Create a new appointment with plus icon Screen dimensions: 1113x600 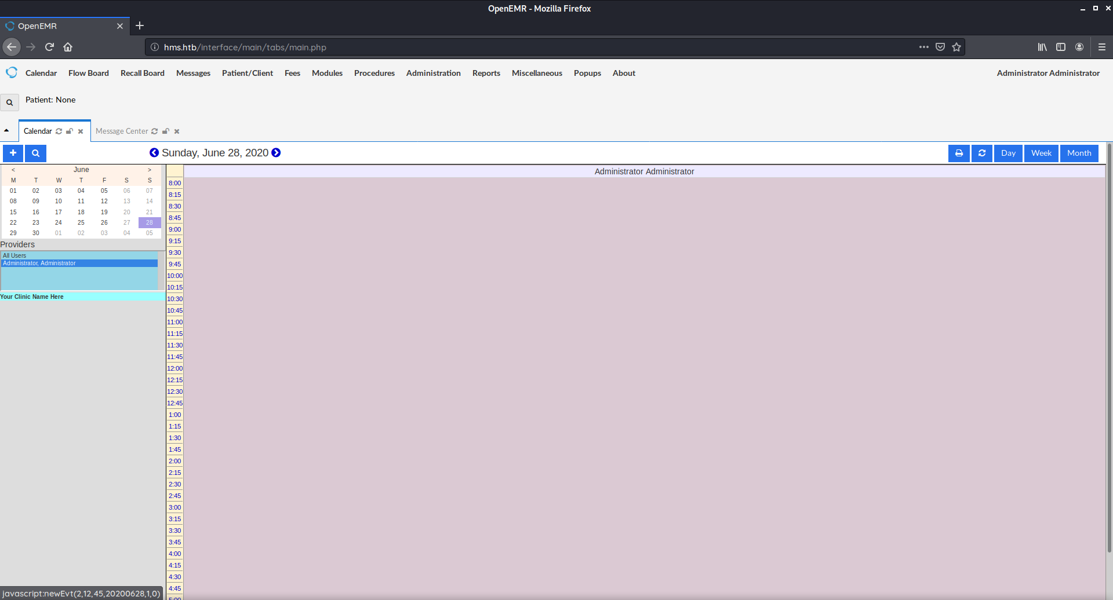click(x=12, y=153)
